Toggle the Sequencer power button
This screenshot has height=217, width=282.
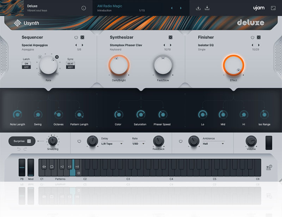click(76, 37)
